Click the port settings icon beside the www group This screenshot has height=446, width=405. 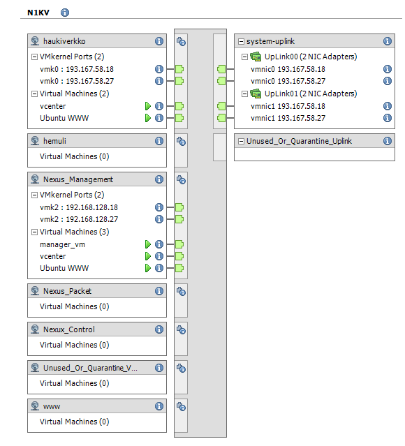[181, 407]
